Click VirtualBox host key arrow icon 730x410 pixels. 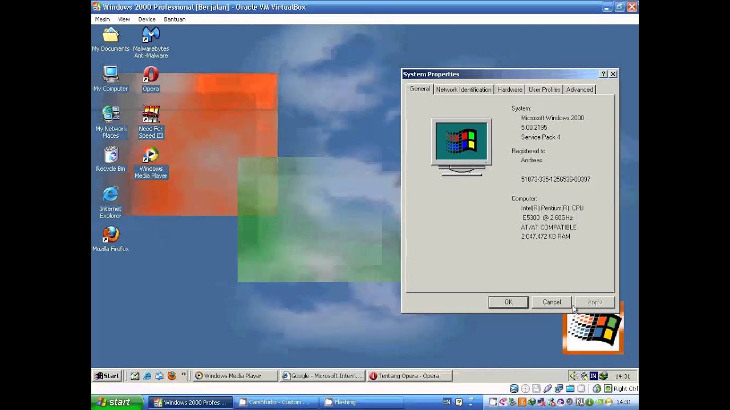point(608,388)
